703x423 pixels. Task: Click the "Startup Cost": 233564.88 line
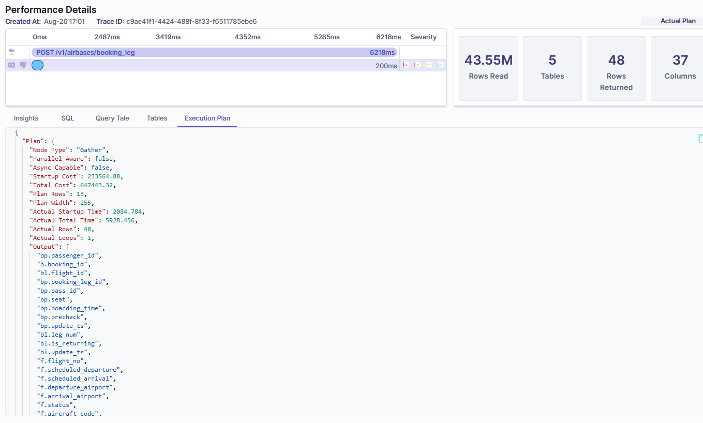point(77,176)
